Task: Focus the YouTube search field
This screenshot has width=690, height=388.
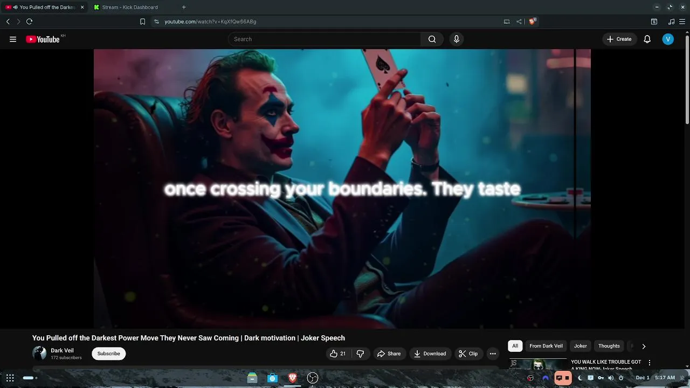Action: coord(325,39)
